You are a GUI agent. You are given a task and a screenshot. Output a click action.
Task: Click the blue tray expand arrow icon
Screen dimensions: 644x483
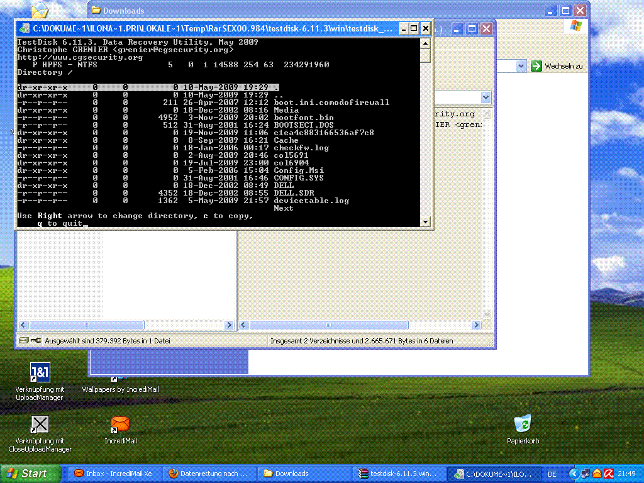point(574,474)
